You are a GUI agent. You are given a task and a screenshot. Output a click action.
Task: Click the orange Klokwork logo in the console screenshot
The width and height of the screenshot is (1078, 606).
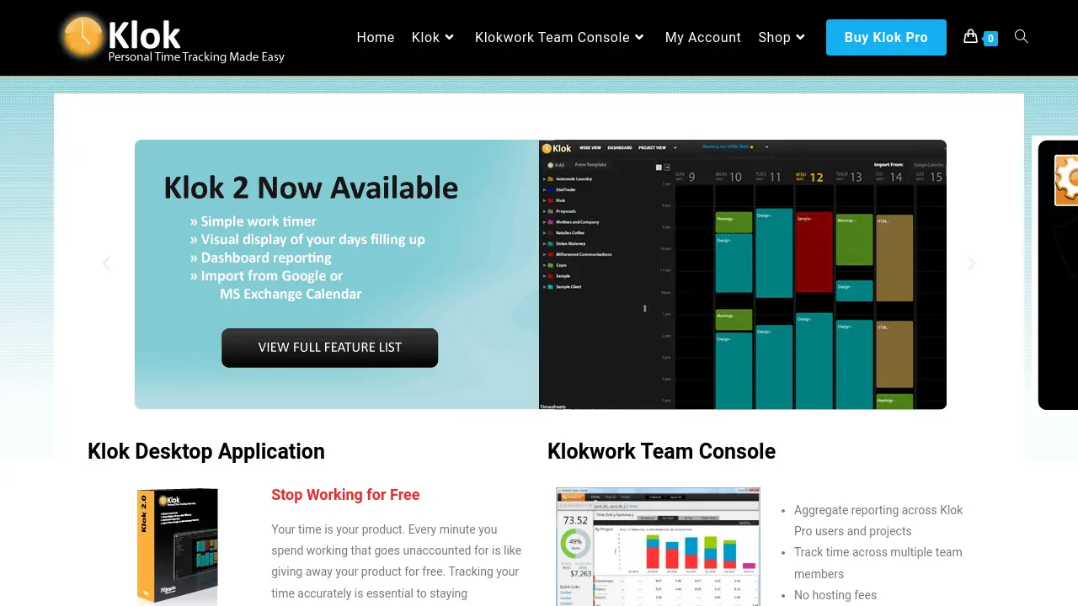pyautogui.click(x=573, y=497)
